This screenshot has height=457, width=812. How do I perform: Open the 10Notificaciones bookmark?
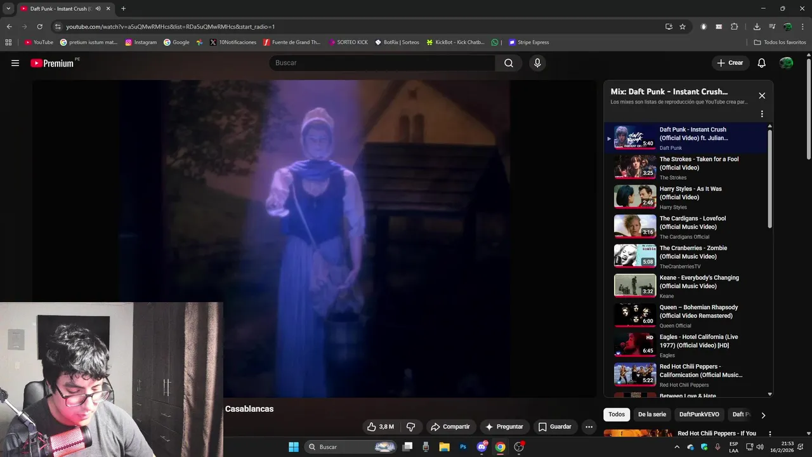pyautogui.click(x=233, y=43)
